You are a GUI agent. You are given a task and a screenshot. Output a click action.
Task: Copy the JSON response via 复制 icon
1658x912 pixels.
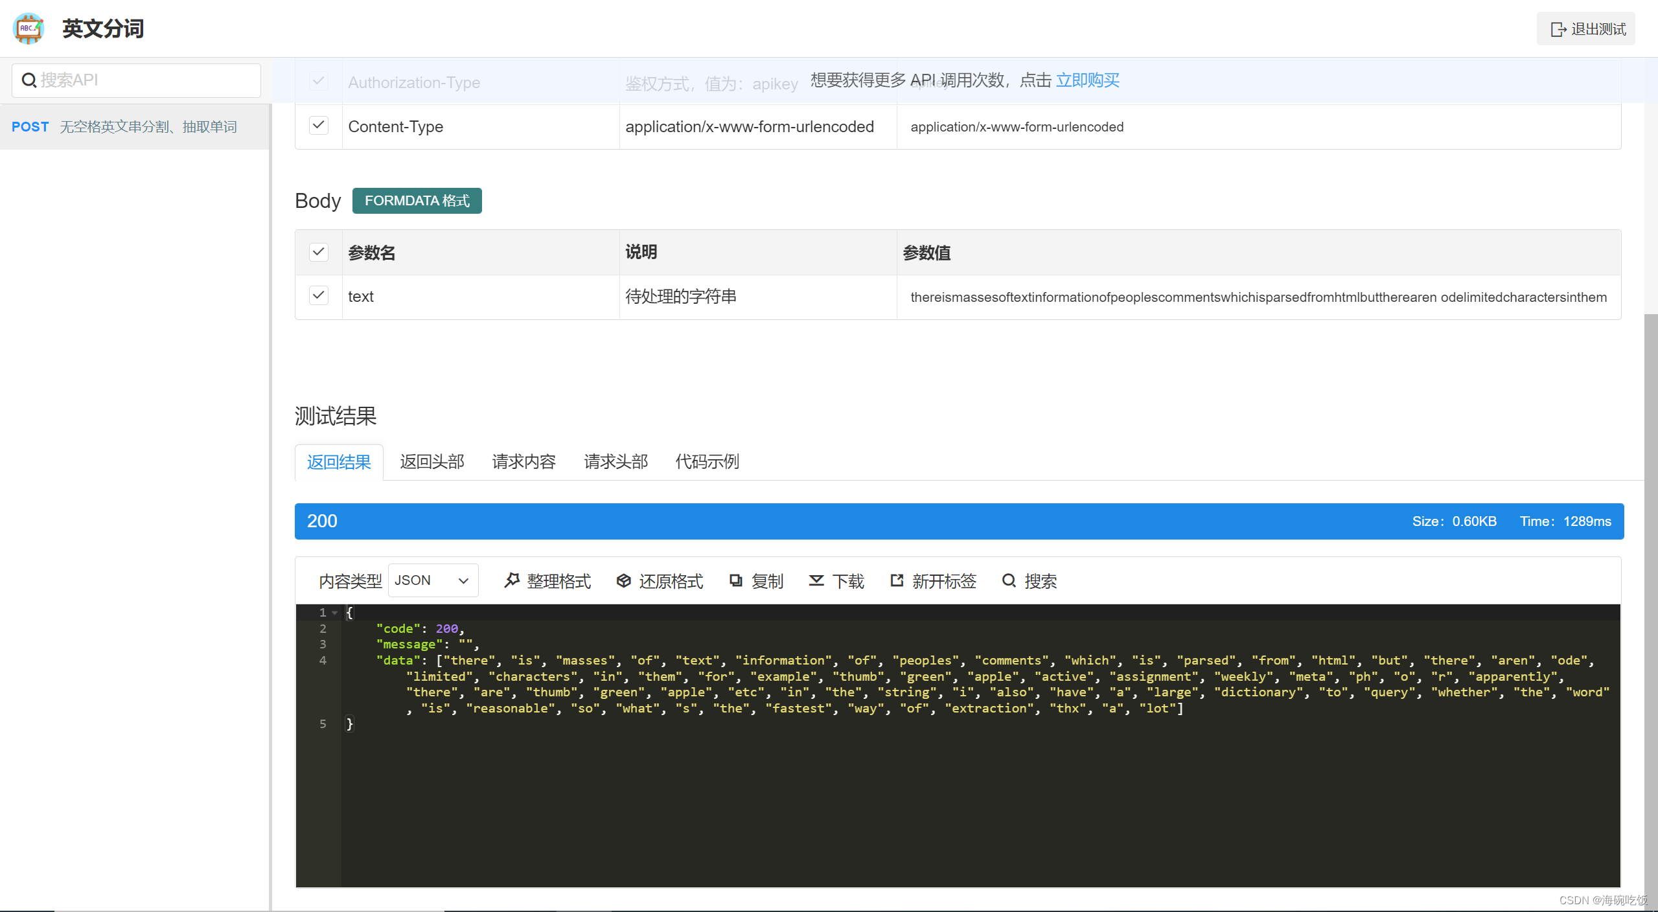coord(736,580)
